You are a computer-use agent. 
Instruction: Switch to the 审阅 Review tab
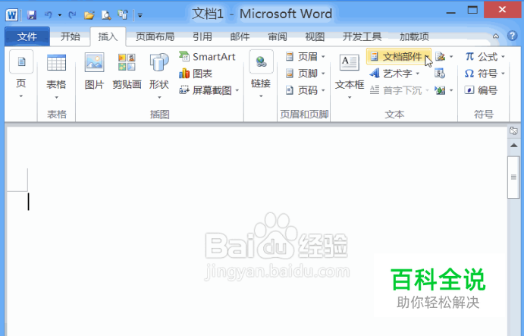278,36
